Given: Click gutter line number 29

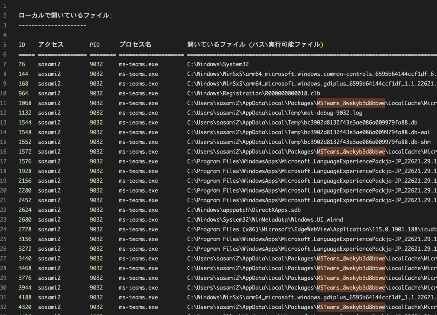Looking at the screenshot, I should point(4,278).
